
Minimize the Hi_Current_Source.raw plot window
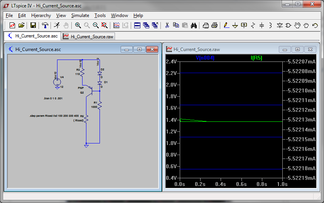[285, 49]
